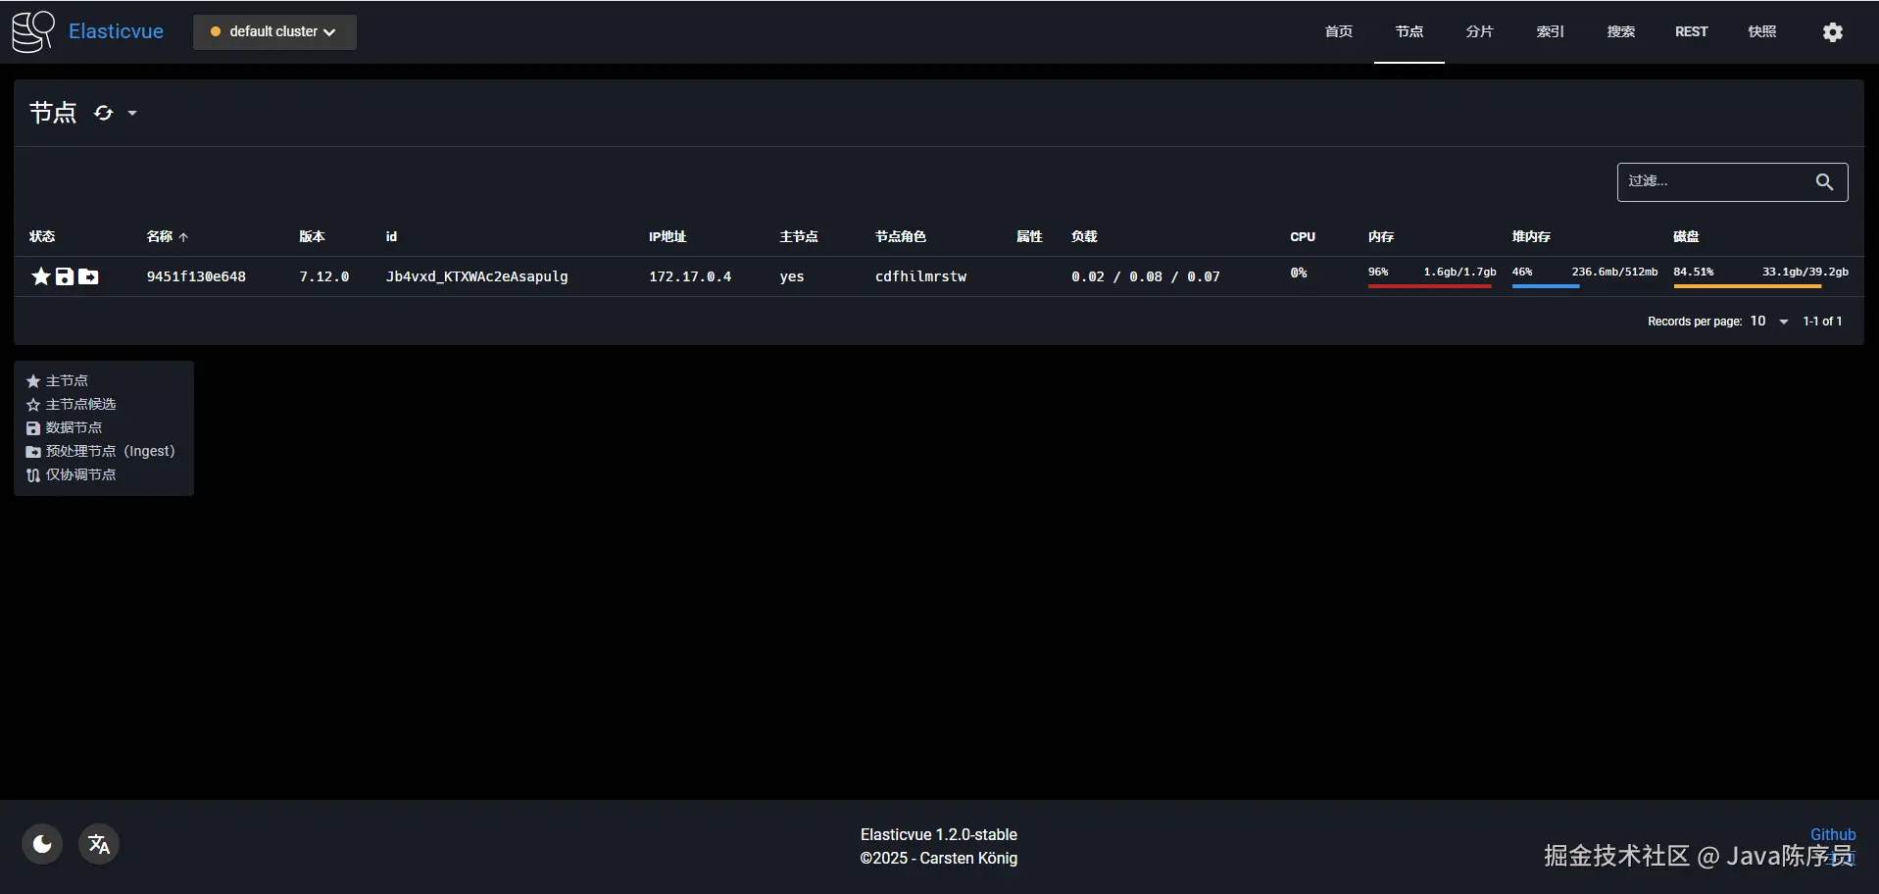Click the 预处理节点 (Ingest) legend icon
1879x894 pixels.
[x=33, y=452]
